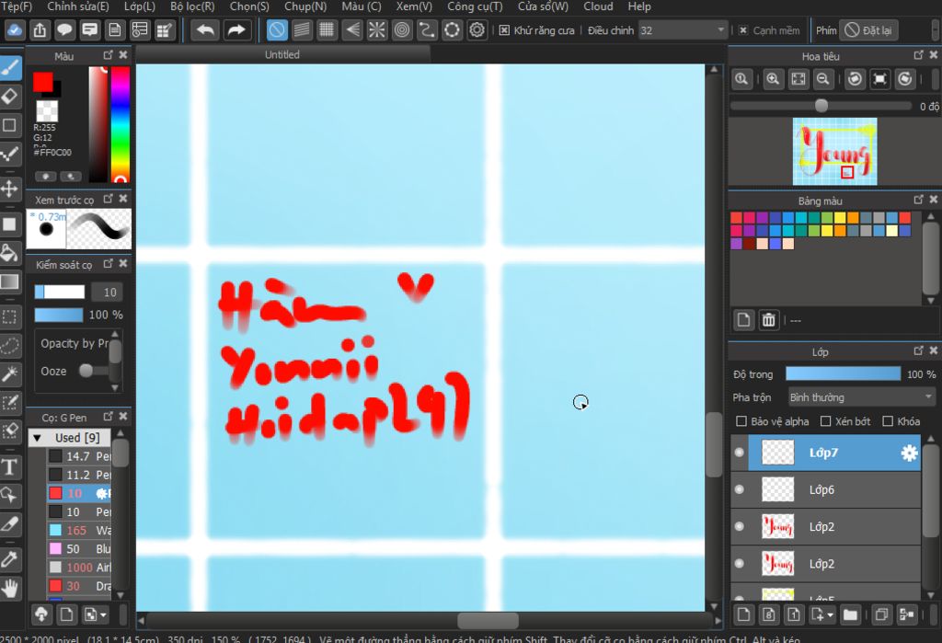This screenshot has height=643, width=942.
Task: Select the Text tool
Action: coord(10,466)
